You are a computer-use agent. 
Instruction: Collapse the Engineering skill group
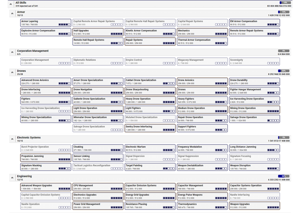click(13, 178)
